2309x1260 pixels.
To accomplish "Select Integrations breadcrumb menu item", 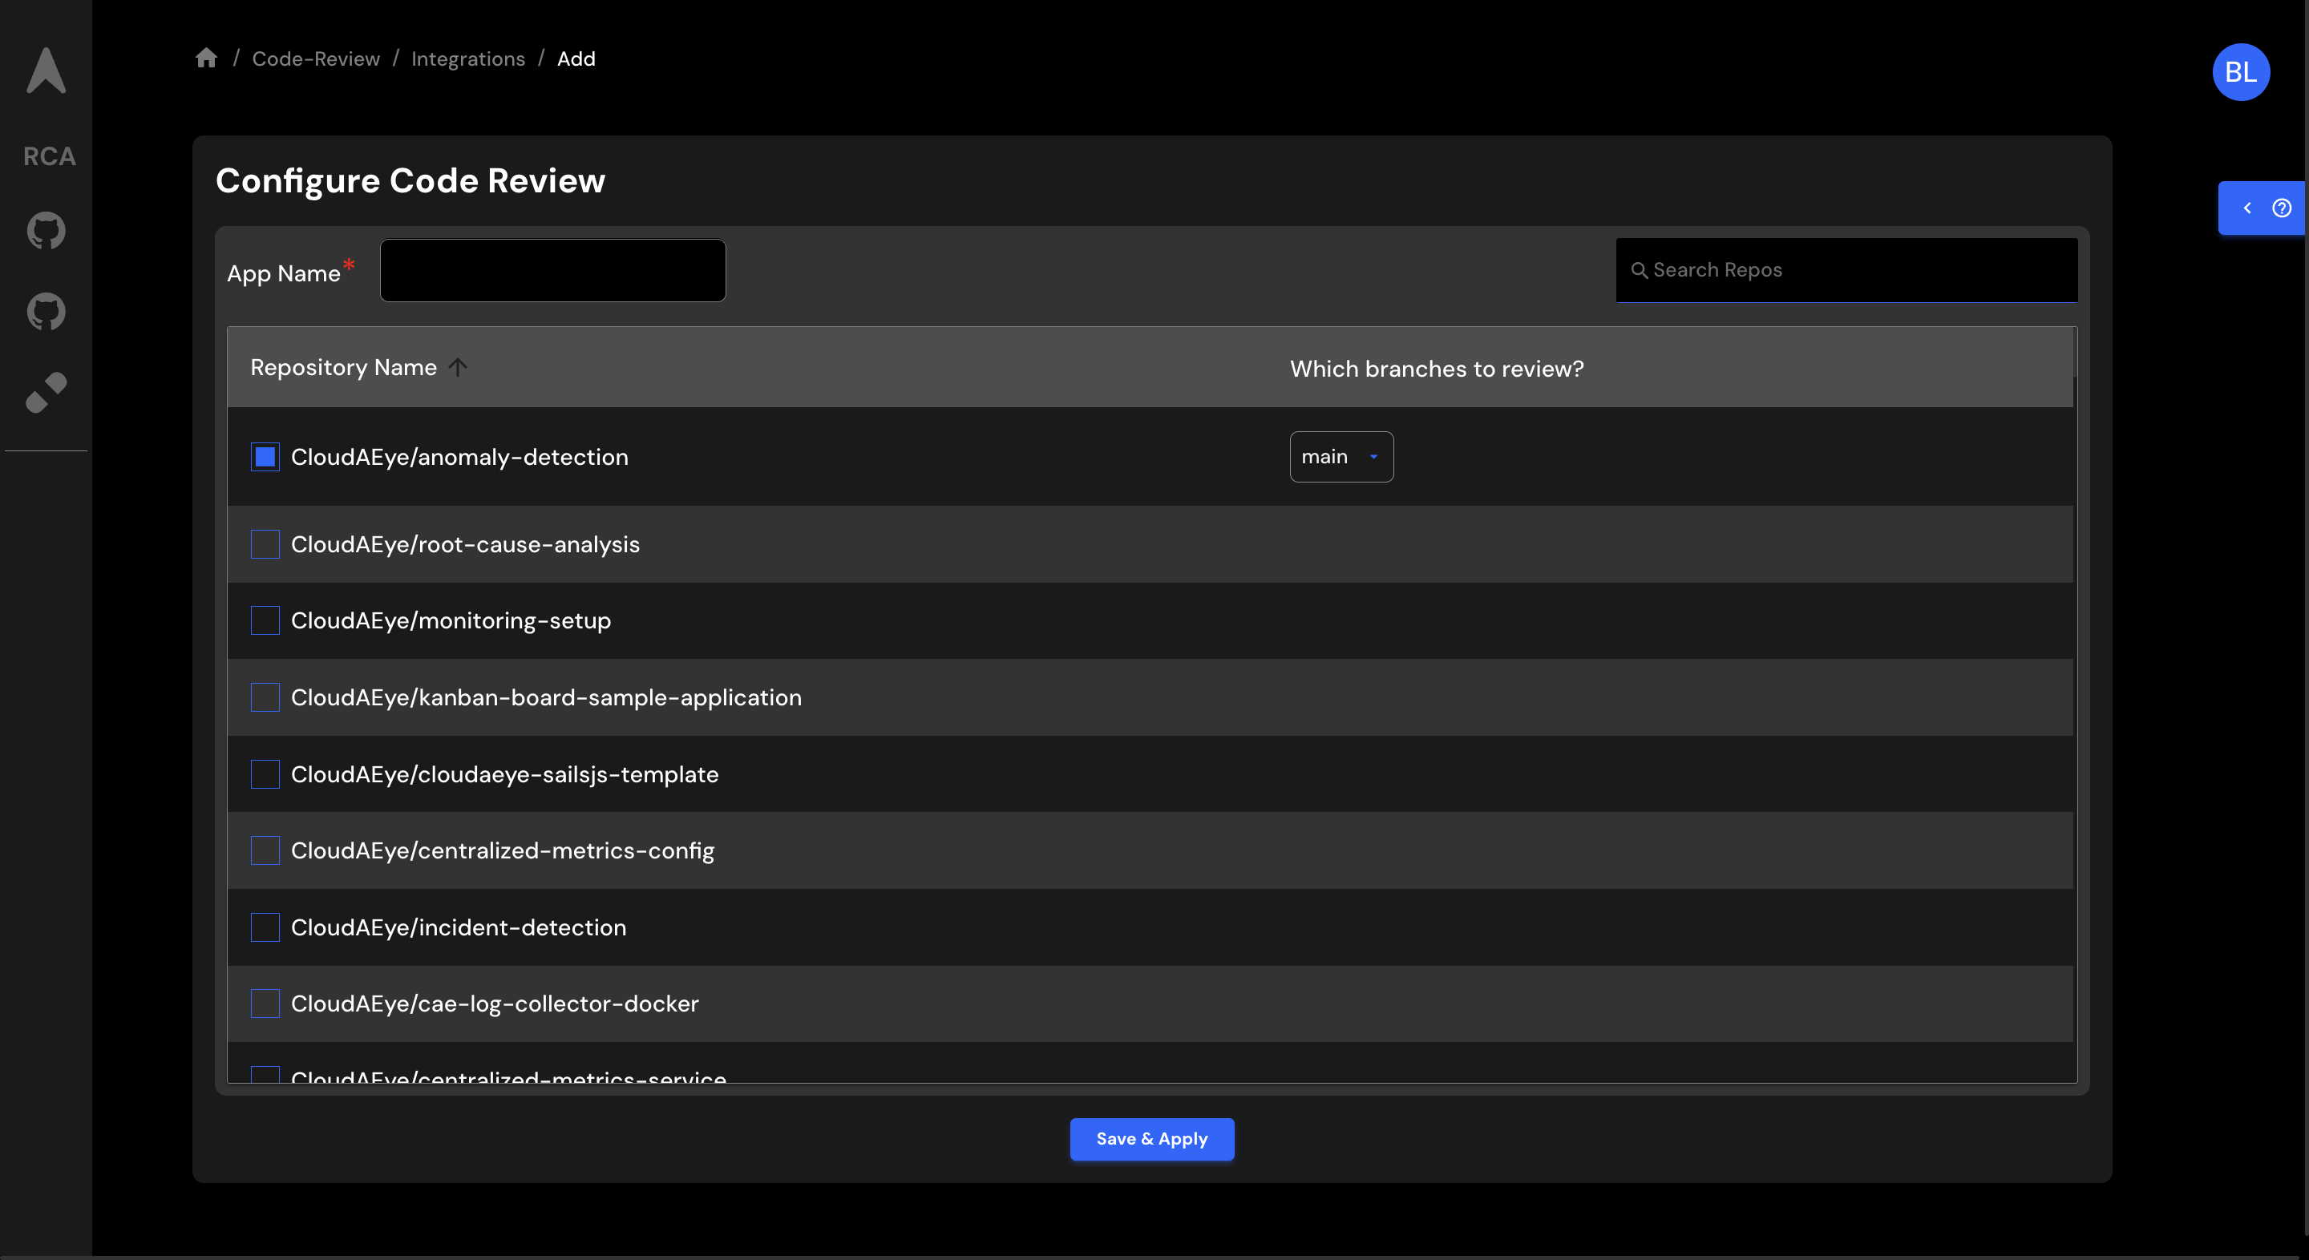I will point(467,58).
